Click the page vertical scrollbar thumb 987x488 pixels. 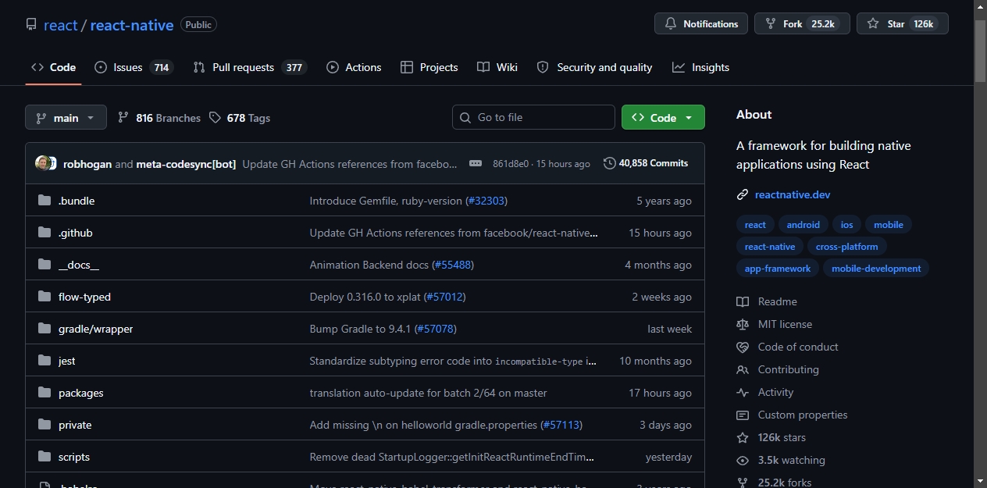(980, 50)
